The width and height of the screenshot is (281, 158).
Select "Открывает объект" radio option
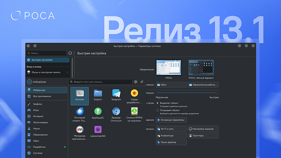pos(158,110)
